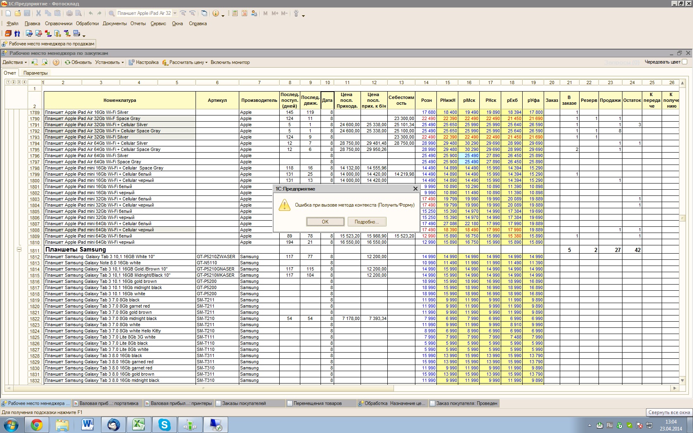Open Google Chrome from taskbar
The image size is (693, 433).
[37, 425]
